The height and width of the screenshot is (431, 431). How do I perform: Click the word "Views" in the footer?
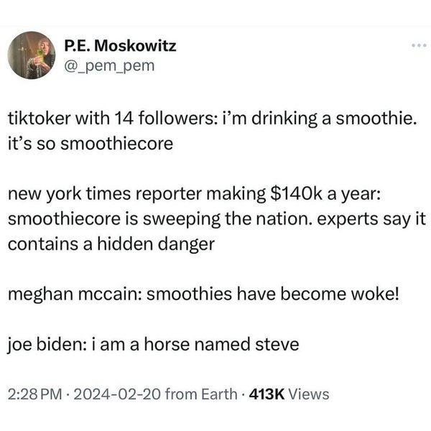[x=310, y=394]
